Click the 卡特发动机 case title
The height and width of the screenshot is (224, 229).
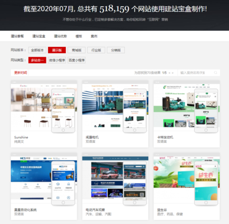[x=165, y=137]
